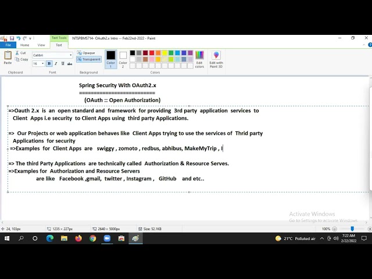Toggle Strikethrough text formatting
This screenshot has width=372, height=279.
pyautogui.click(x=70, y=63)
